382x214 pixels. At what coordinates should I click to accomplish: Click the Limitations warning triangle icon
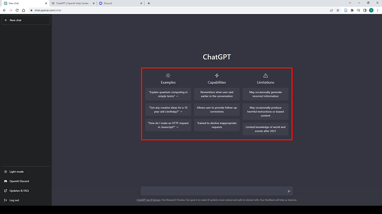(265, 75)
